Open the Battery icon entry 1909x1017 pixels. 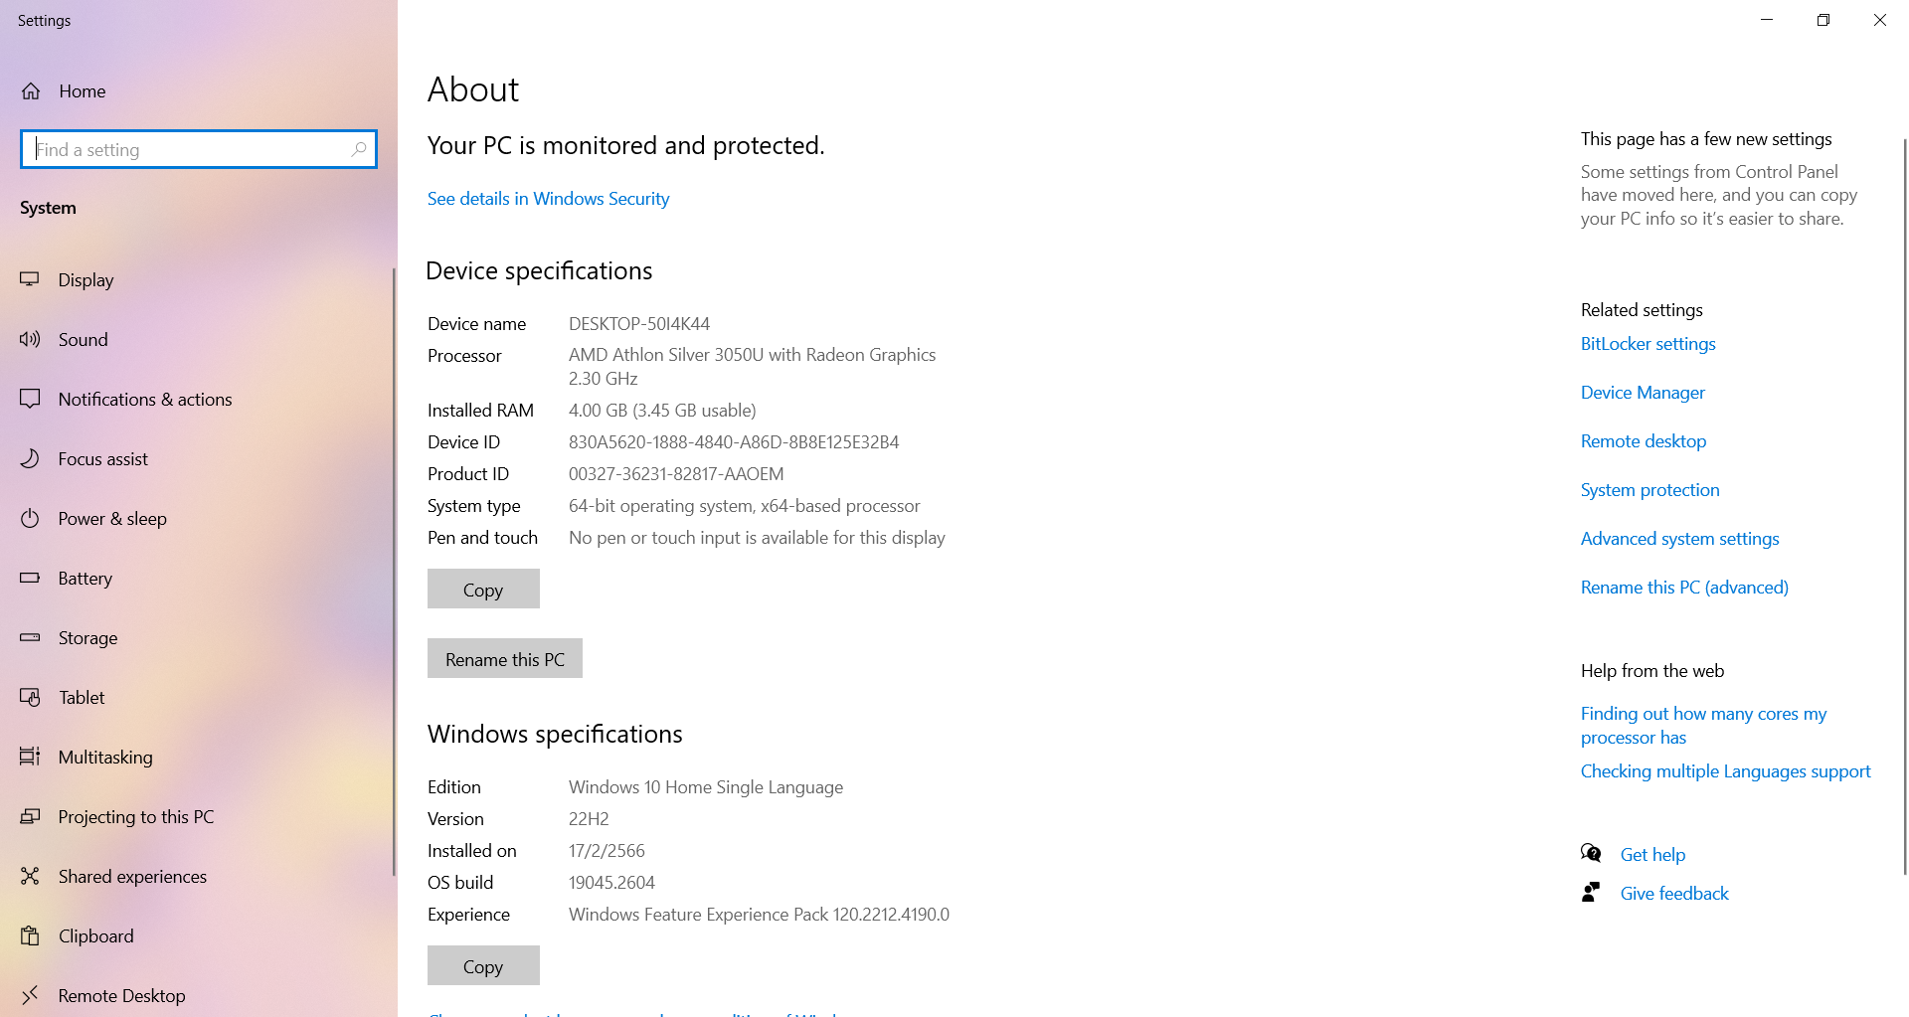(30, 578)
